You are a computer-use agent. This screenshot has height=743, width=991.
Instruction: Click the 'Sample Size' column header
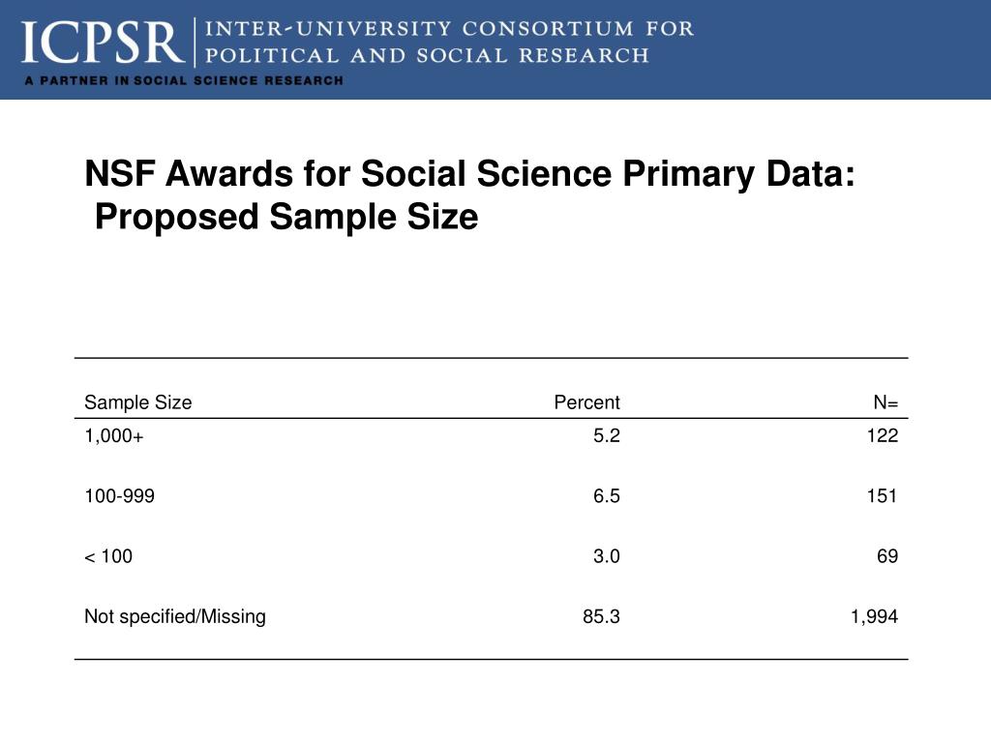click(137, 402)
